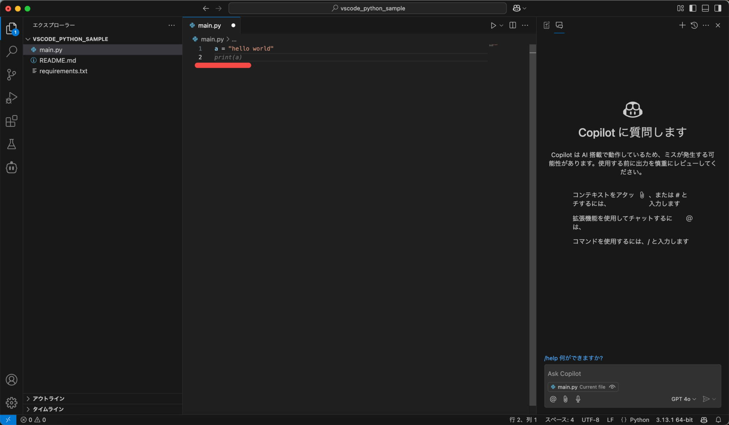Attach context with the paperclip in chat input

point(565,399)
